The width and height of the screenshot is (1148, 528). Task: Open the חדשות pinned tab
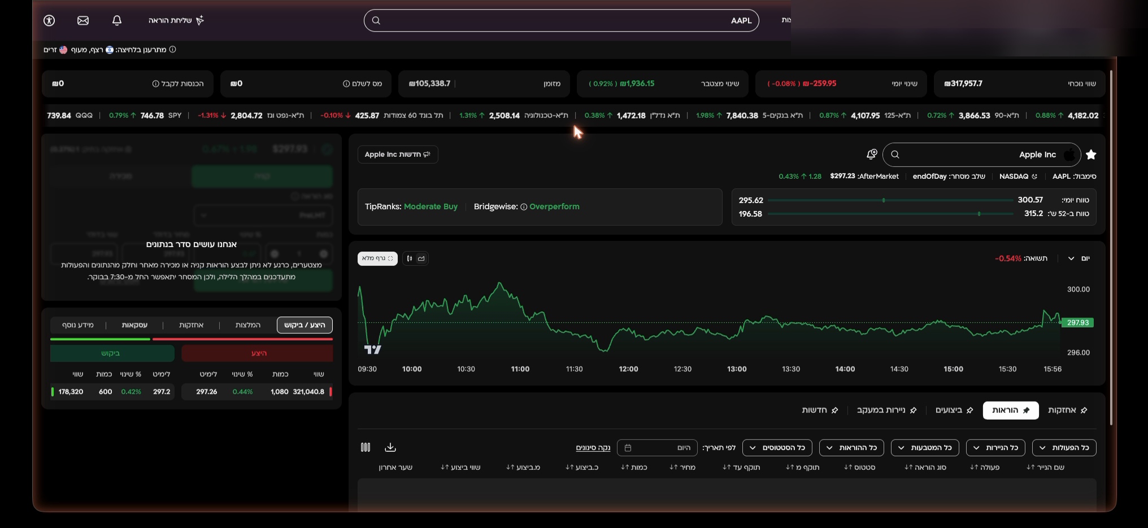tap(820, 410)
